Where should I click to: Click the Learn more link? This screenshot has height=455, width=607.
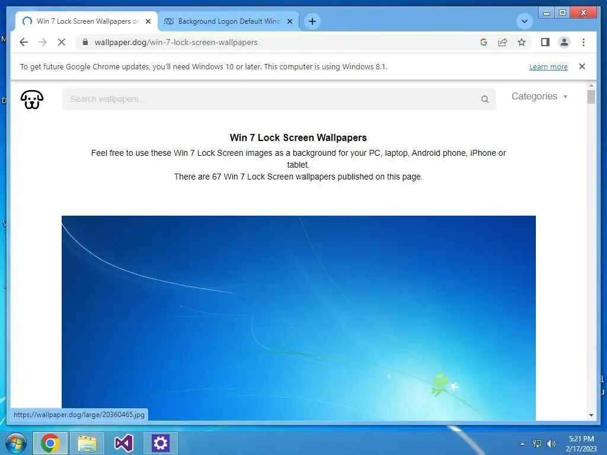[548, 66]
